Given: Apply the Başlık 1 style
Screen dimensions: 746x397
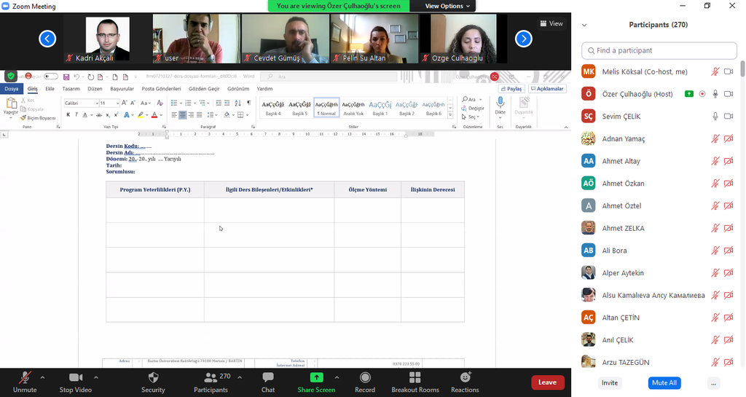Looking at the screenshot, I should (x=380, y=108).
